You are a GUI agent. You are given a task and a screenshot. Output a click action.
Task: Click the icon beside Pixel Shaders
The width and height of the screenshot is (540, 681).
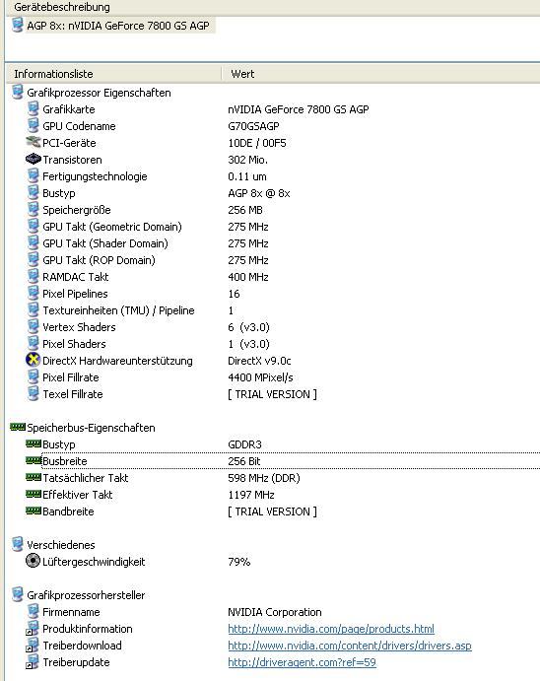click(x=33, y=343)
